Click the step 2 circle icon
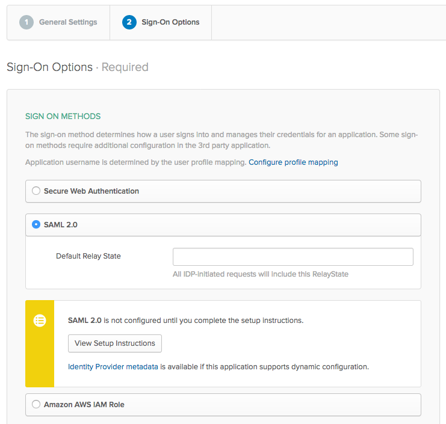 tap(129, 22)
